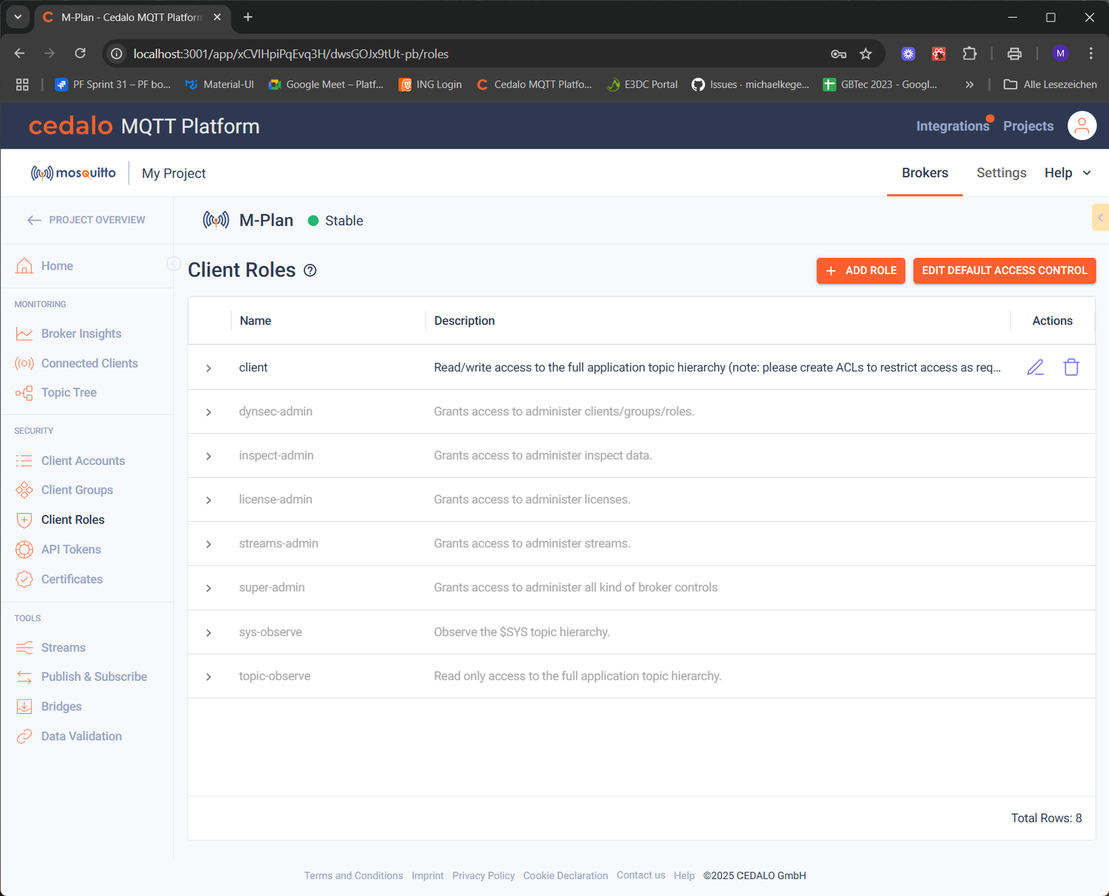Screen dimensions: 1109x896
Task: Open the Help dropdown menu
Action: click(1067, 173)
